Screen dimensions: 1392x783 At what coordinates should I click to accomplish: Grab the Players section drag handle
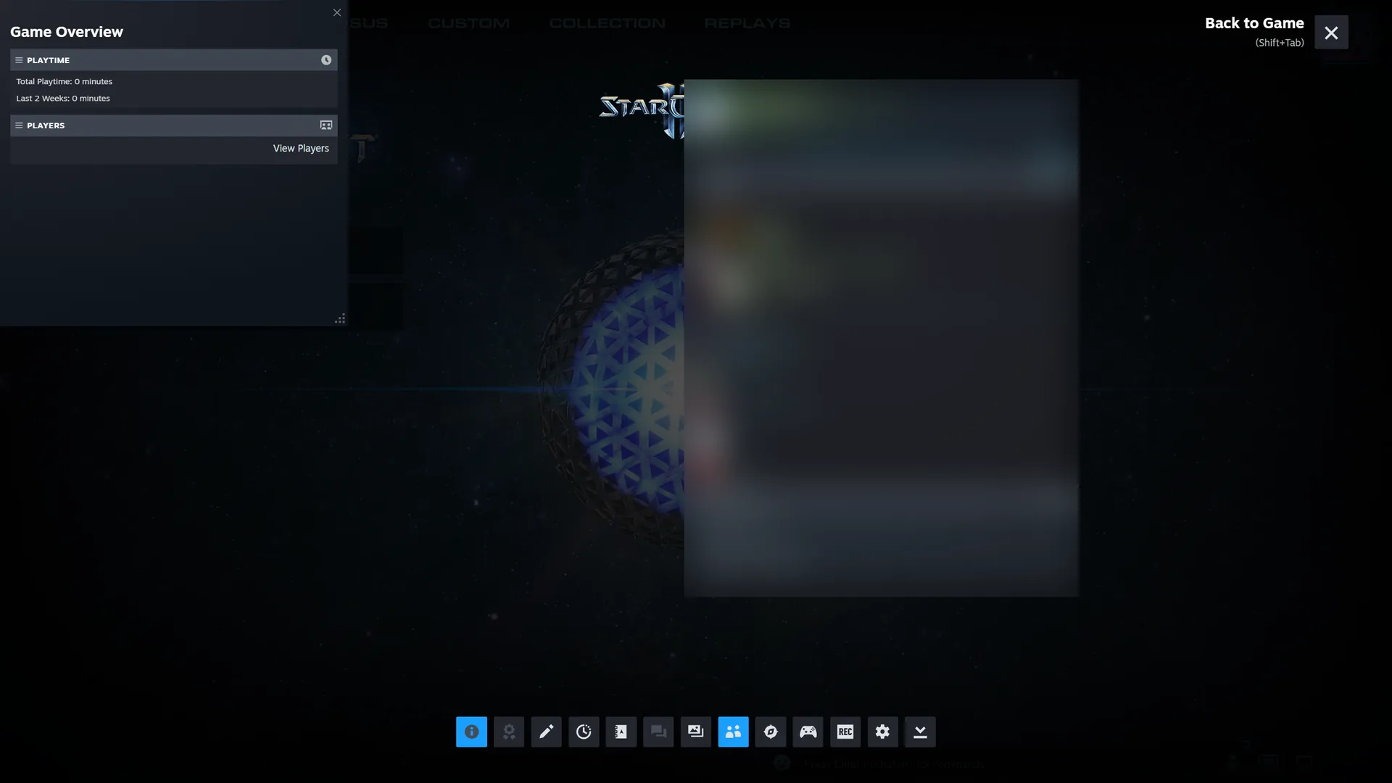point(19,125)
